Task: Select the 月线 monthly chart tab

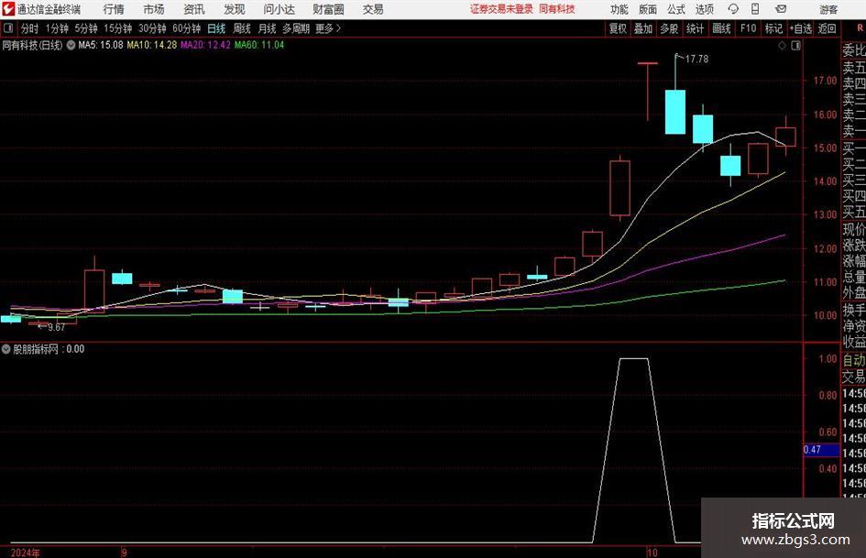Action: pyautogui.click(x=268, y=28)
